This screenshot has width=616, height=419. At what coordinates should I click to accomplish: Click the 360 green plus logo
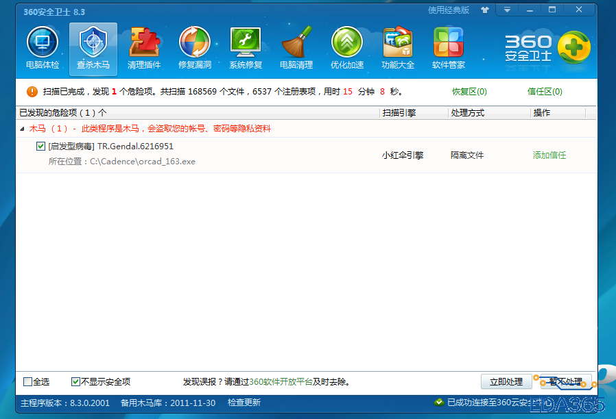point(574,47)
